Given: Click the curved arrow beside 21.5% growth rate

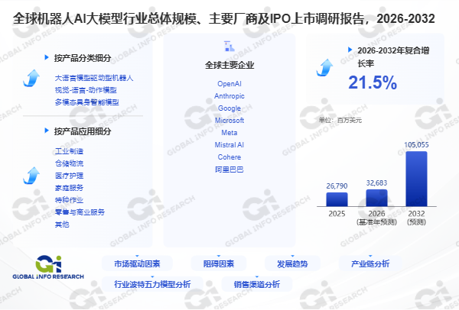Looking at the screenshot, I should (324, 67).
